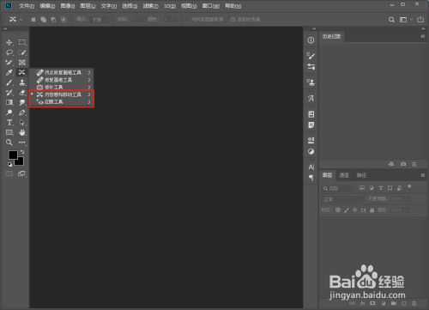429x310 pixels.
Task: Open the Edit Toolbar three-dots button
Action: coord(22,143)
